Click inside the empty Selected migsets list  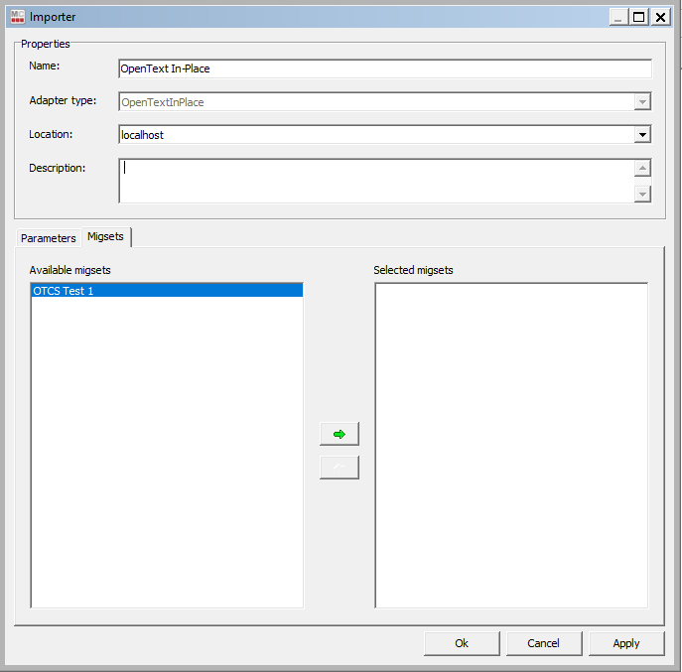click(x=511, y=445)
